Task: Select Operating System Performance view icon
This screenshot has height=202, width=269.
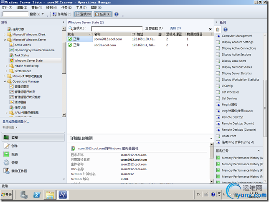Action: click(11, 50)
